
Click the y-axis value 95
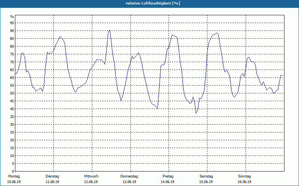click(x=12, y=23)
